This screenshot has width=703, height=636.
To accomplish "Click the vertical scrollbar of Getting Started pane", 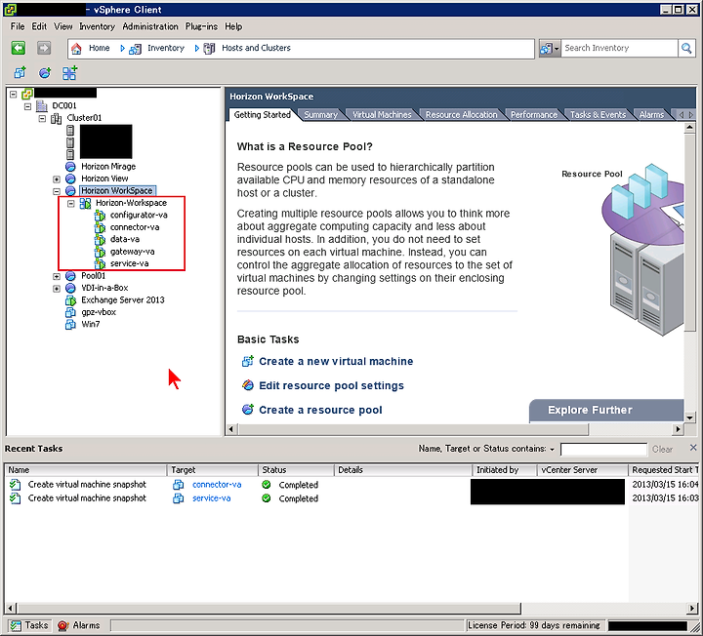I will 689,232.
